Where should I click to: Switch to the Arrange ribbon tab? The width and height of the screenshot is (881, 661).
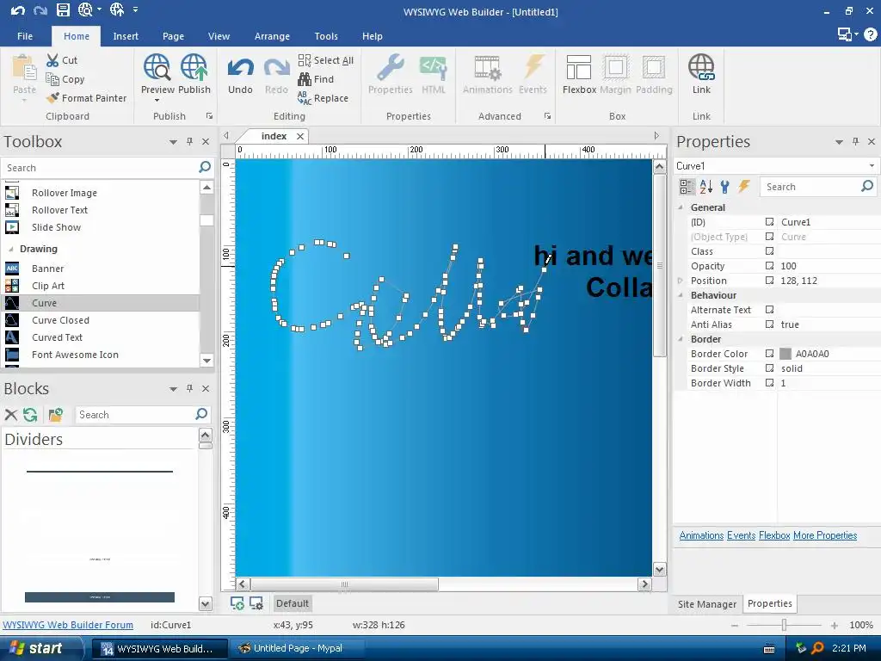[272, 36]
